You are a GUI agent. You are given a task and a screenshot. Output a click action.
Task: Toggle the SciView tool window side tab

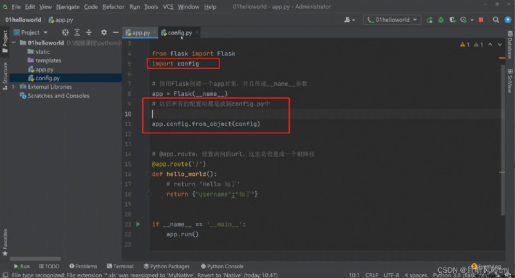(x=510, y=80)
